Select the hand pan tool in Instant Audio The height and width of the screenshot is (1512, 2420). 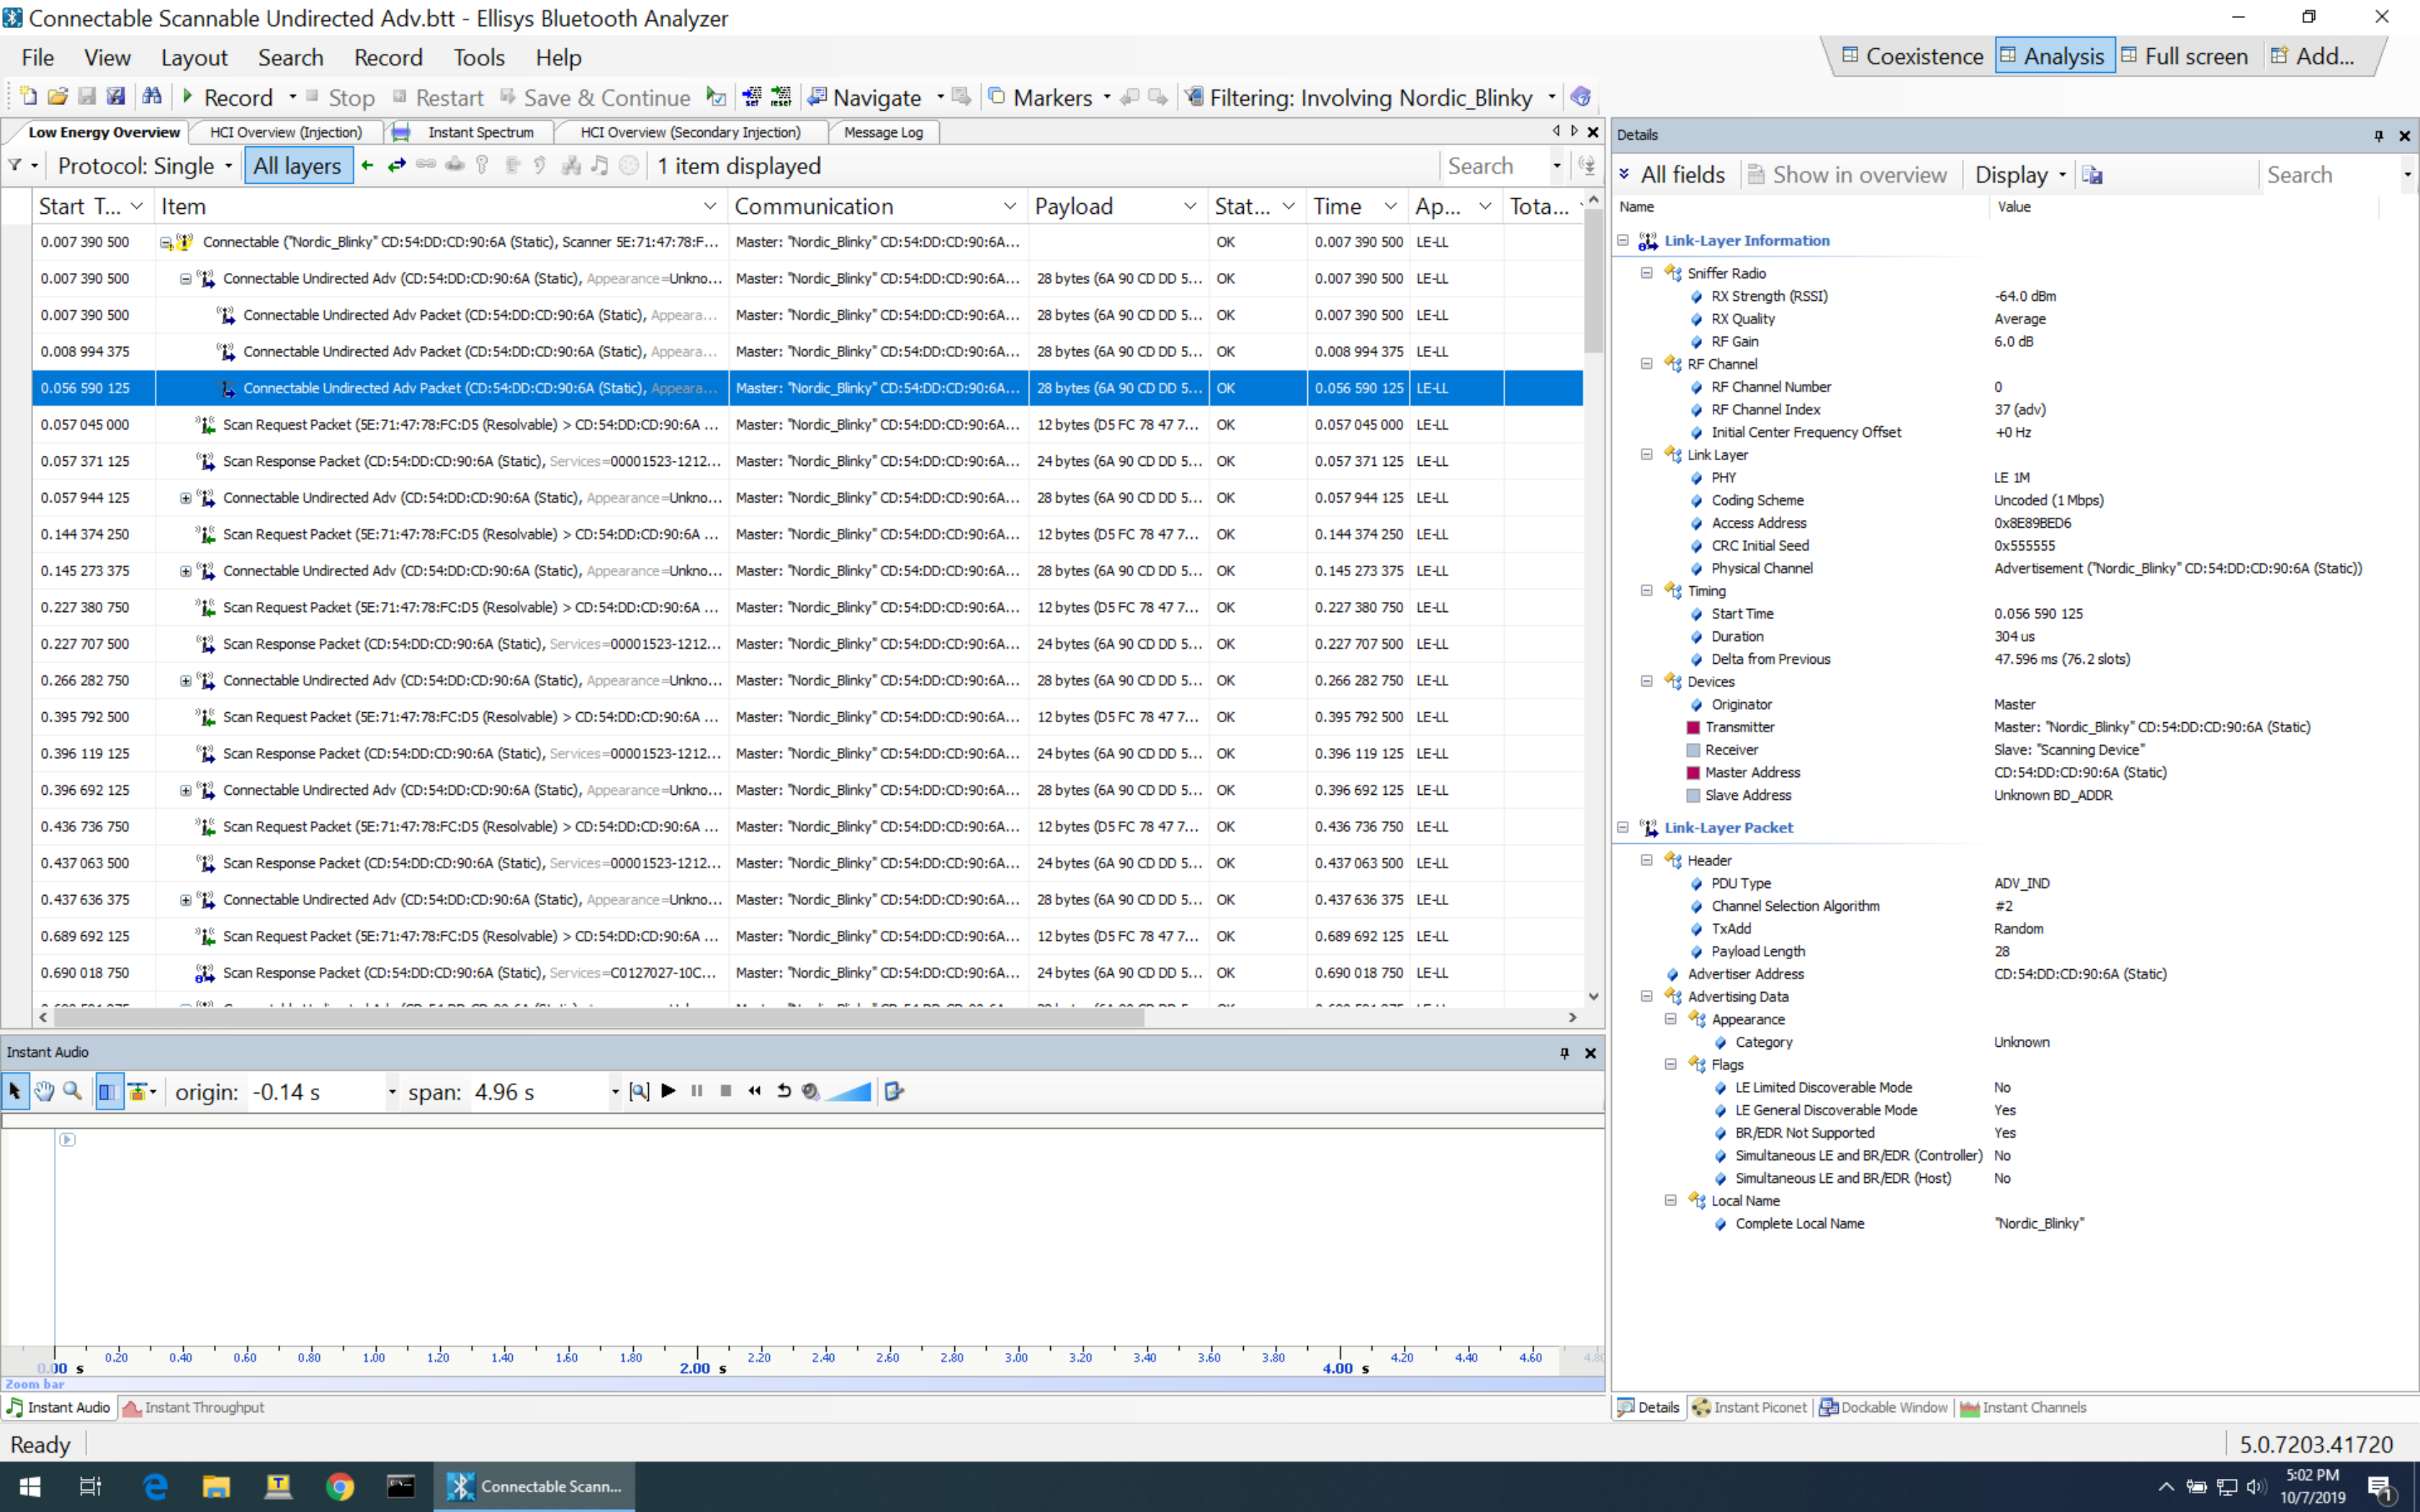pos(44,1091)
